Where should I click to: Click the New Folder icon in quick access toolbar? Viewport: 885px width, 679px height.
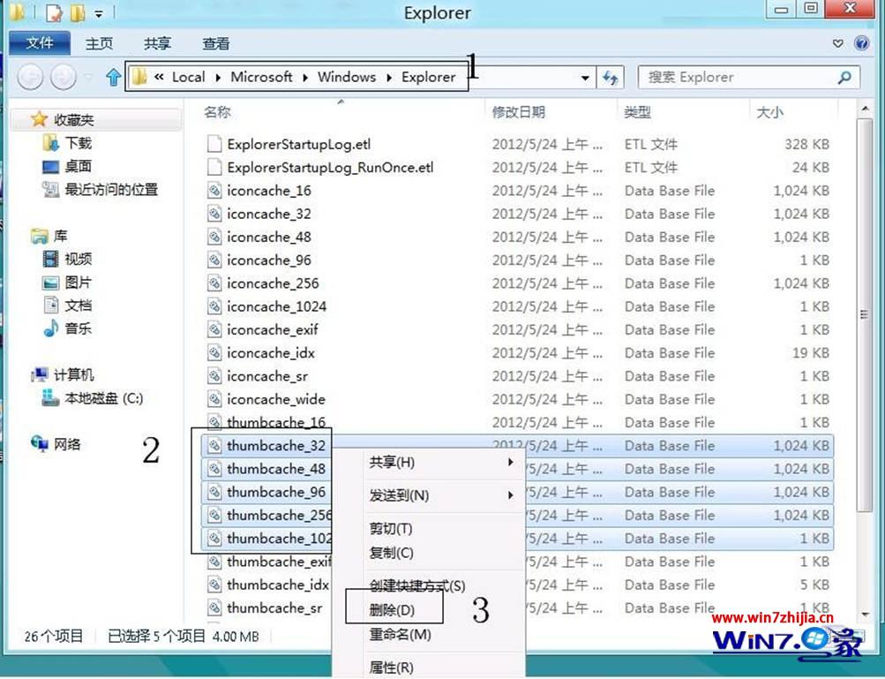point(77,11)
